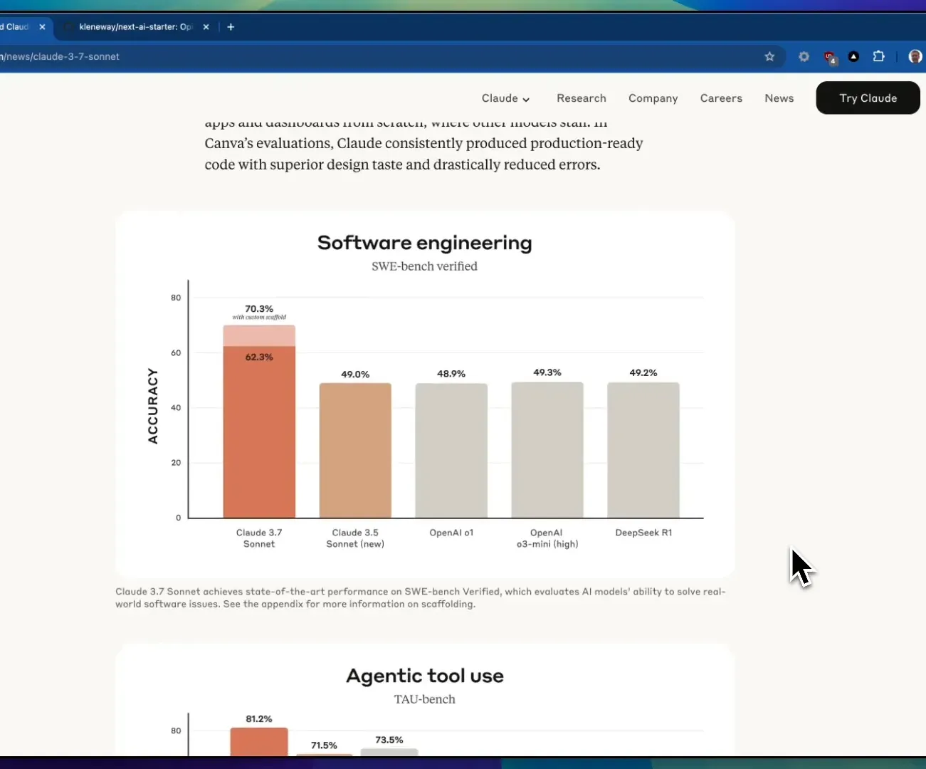Click the 73.5% label in the TAU-bench chart

pyautogui.click(x=389, y=740)
